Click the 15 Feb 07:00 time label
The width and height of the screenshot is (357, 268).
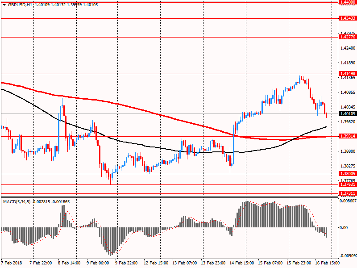point(270,263)
